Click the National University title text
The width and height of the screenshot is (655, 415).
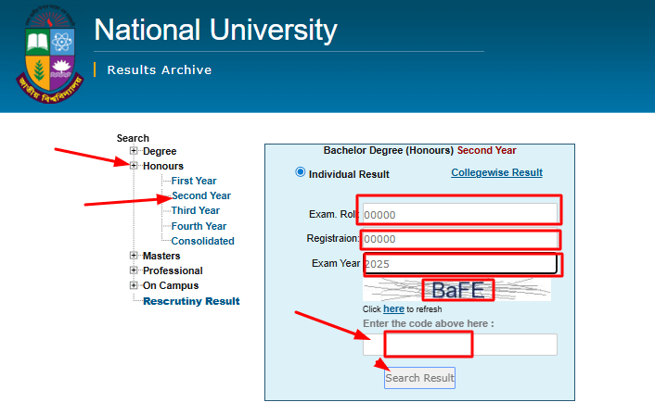[215, 30]
